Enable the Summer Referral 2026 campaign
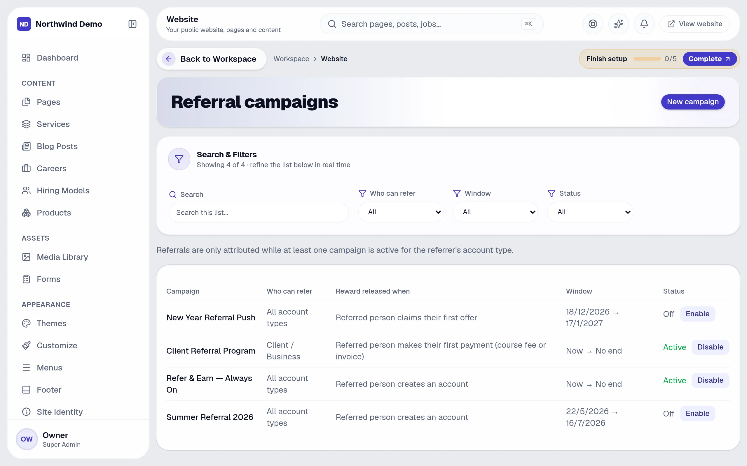The height and width of the screenshot is (466, 747). tap(697, 413)
